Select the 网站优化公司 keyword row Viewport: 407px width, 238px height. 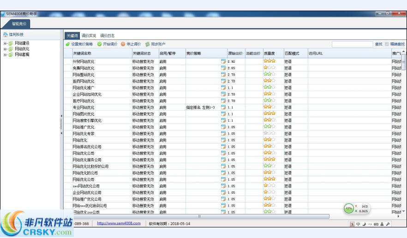coord(84,154)
